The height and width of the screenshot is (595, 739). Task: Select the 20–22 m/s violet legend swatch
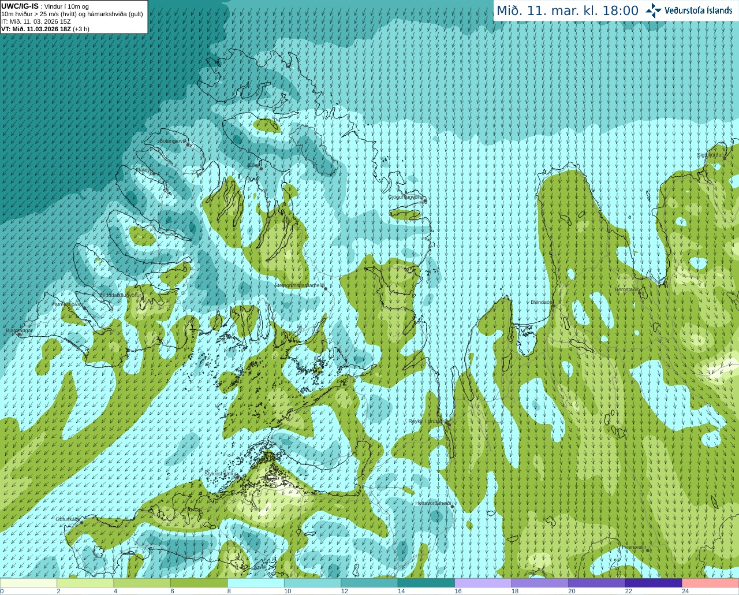click(x=597, y=583)
